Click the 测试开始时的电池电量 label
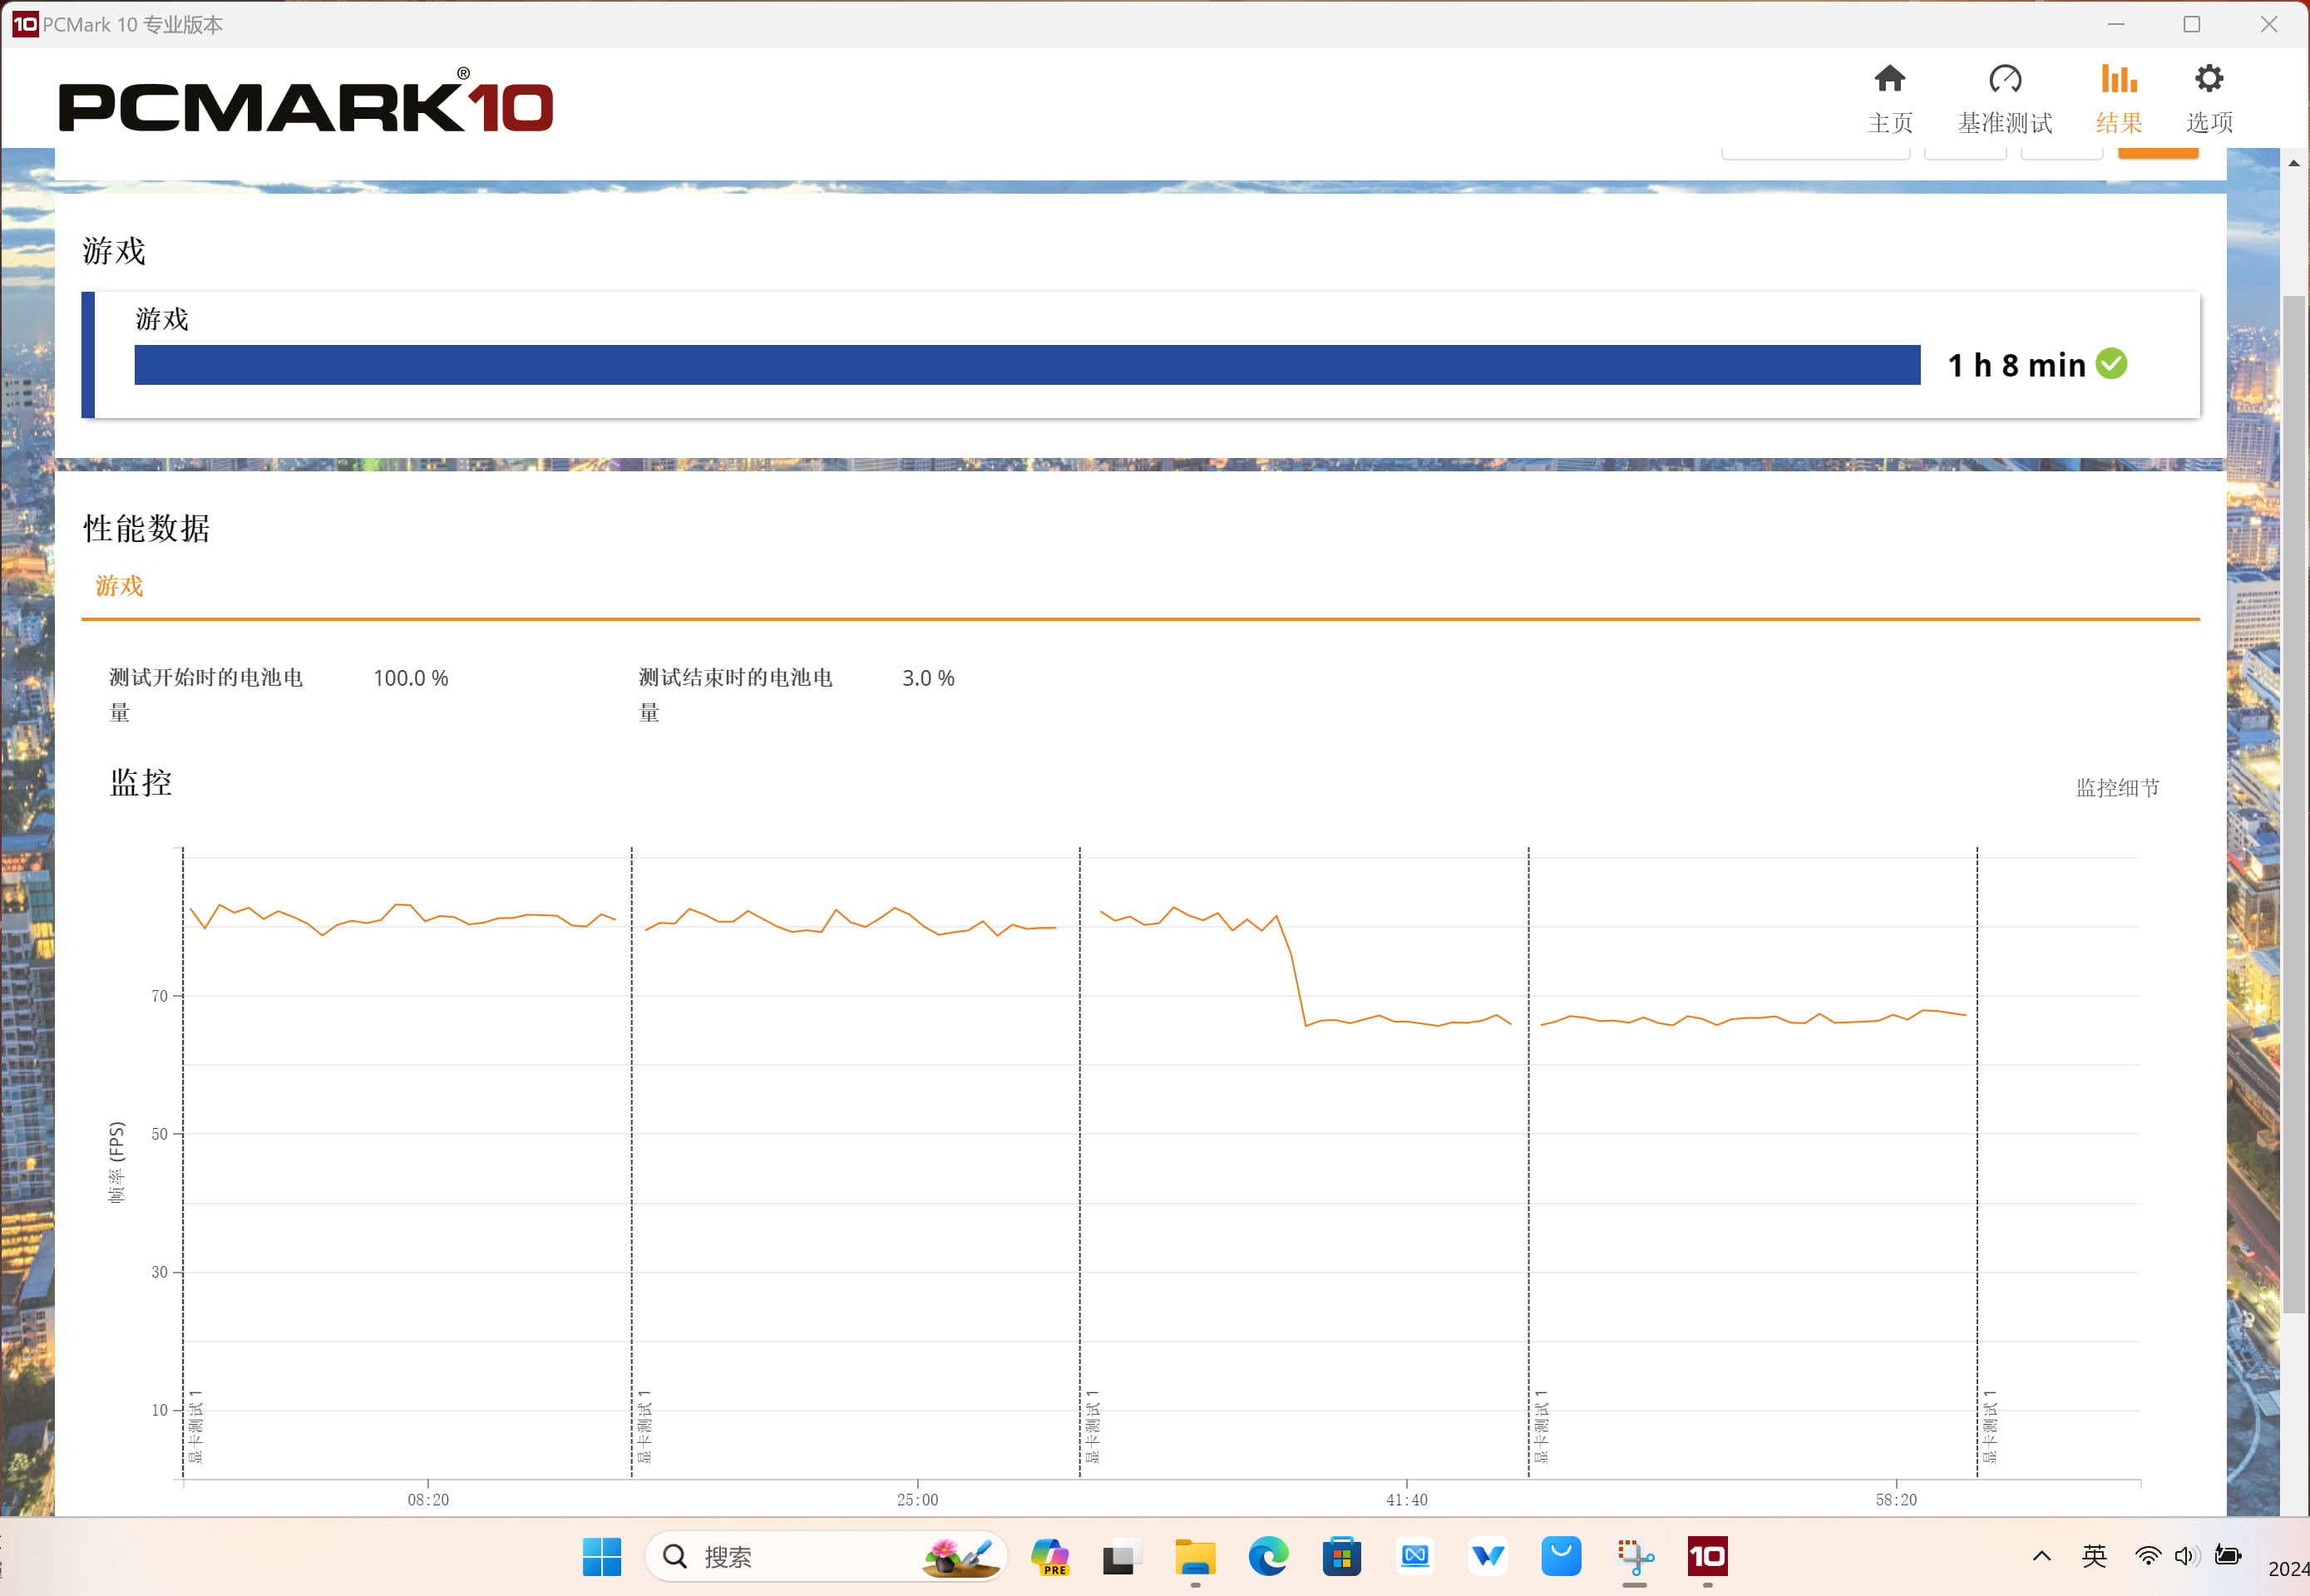 coord(205,695)
